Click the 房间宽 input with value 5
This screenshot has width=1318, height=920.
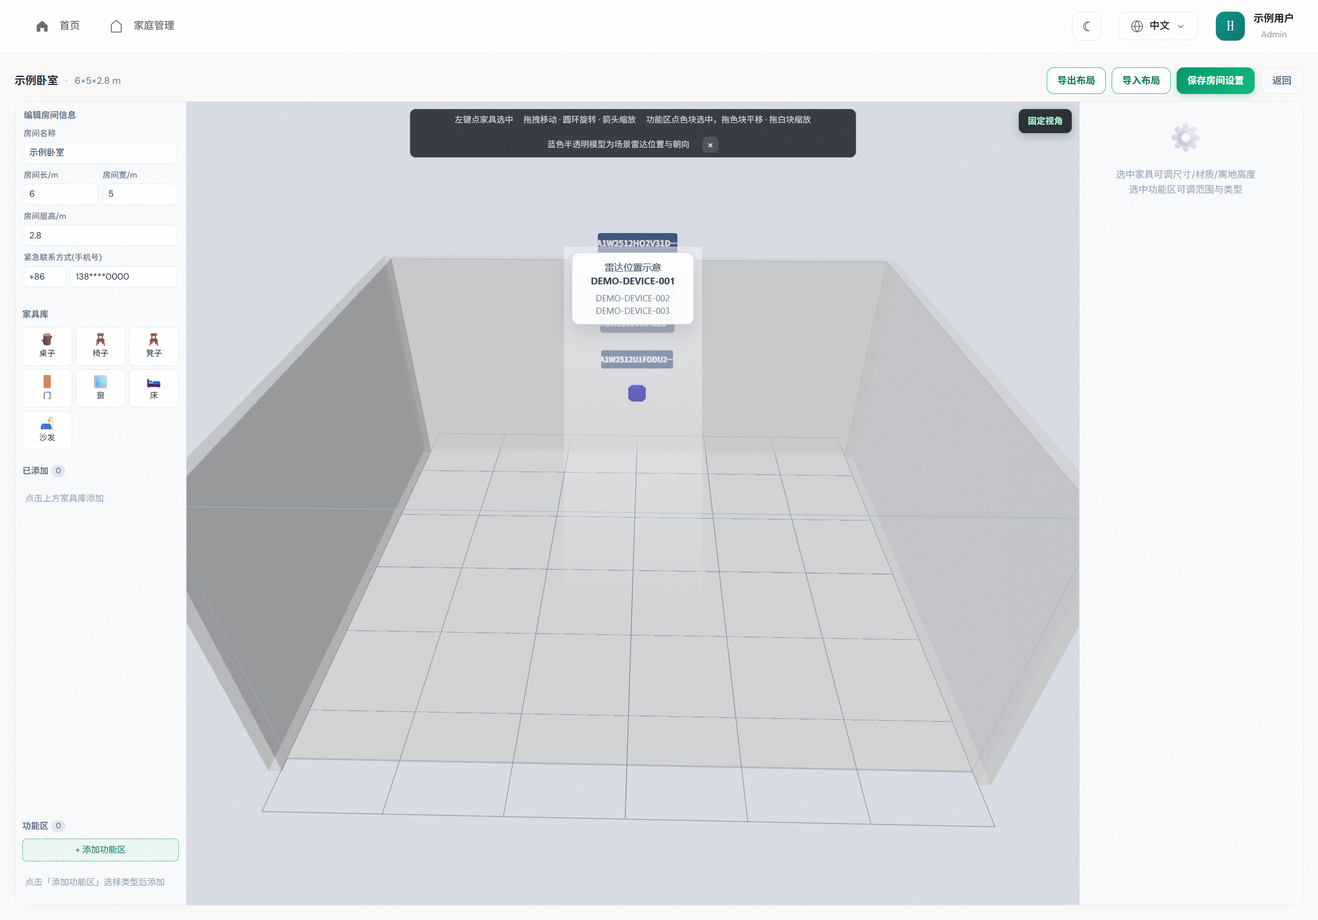pyautogui.click(x=140, y=194)
